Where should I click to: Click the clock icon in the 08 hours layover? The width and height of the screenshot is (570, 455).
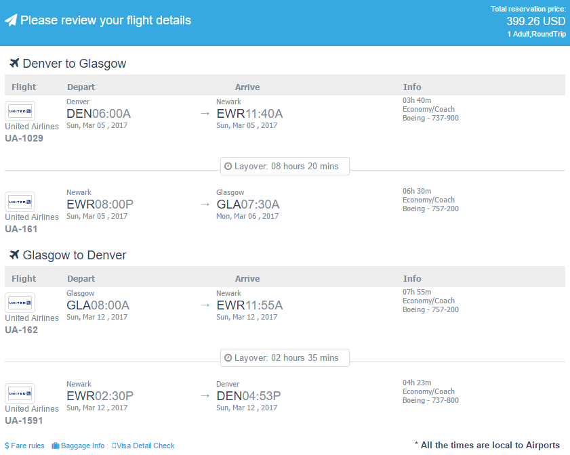[x=228, y=167]
